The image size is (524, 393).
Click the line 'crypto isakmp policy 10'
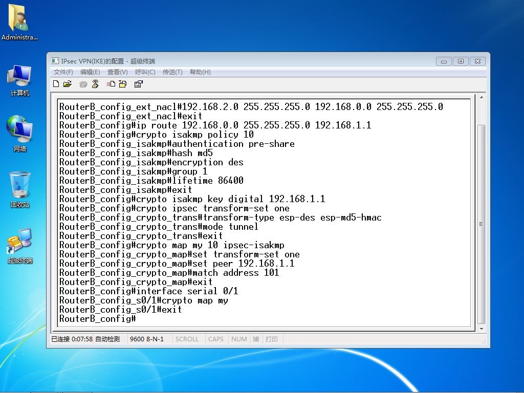(x=157, y=135)
